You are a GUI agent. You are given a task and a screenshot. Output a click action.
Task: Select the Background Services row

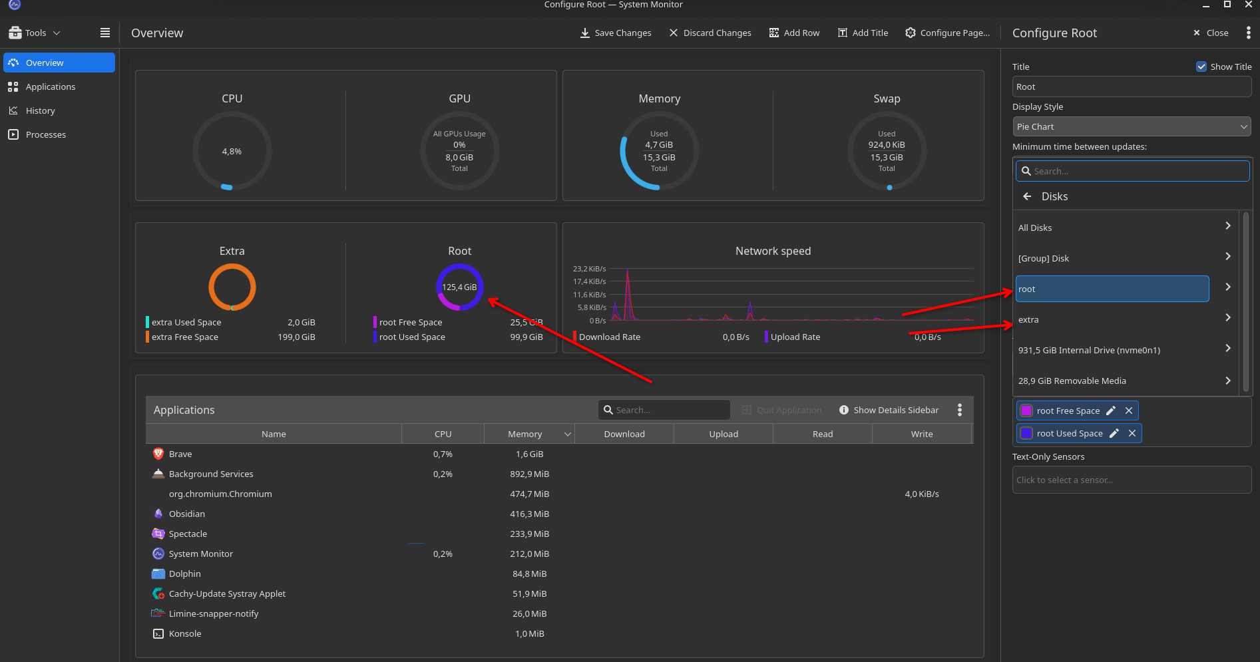point(559,474)
